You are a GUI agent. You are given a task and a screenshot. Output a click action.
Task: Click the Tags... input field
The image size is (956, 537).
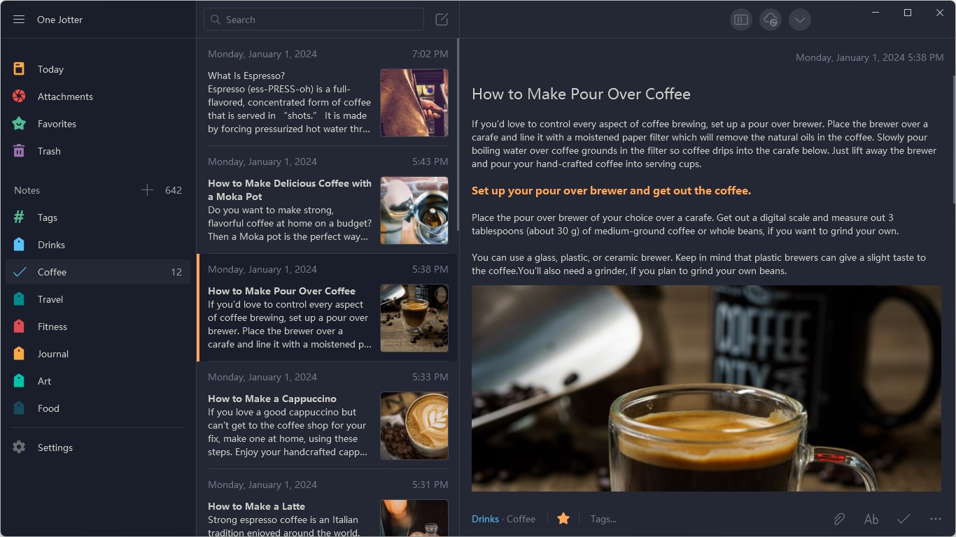pyautogui.click(x=603, y=519)
